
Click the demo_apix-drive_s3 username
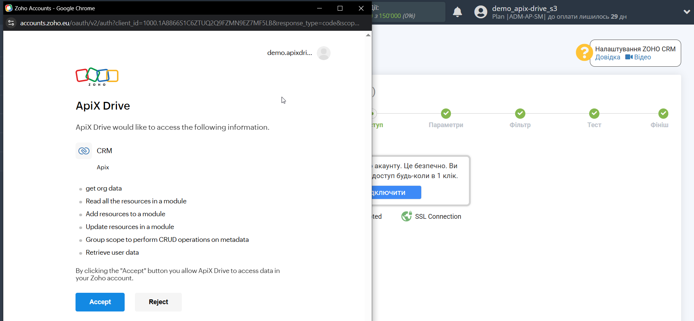tap(524, 8)
